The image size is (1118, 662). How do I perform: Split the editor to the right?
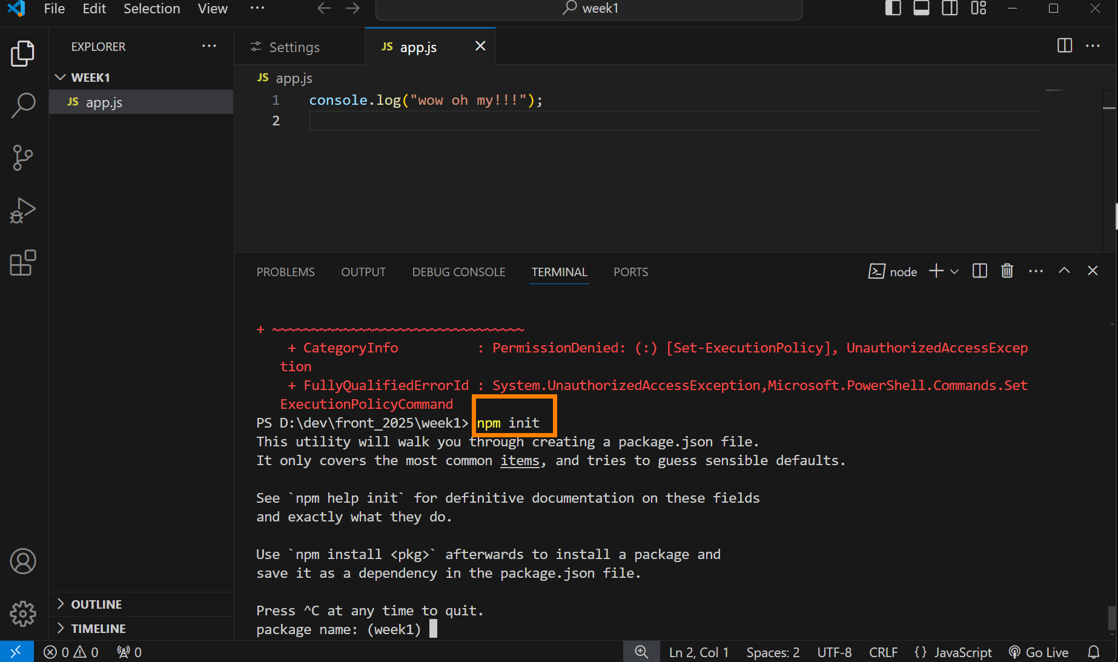point(1065,46)
